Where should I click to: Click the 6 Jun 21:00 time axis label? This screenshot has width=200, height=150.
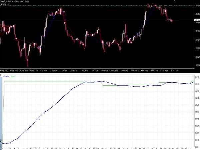coord(114,71)
